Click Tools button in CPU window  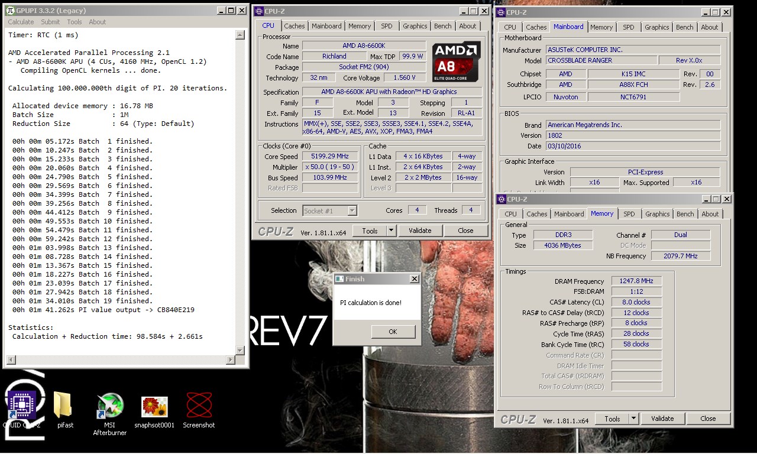coord(370,231)
